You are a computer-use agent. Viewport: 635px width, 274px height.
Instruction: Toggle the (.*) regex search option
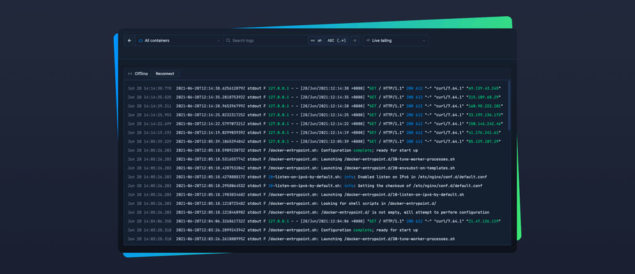(342, 41)
